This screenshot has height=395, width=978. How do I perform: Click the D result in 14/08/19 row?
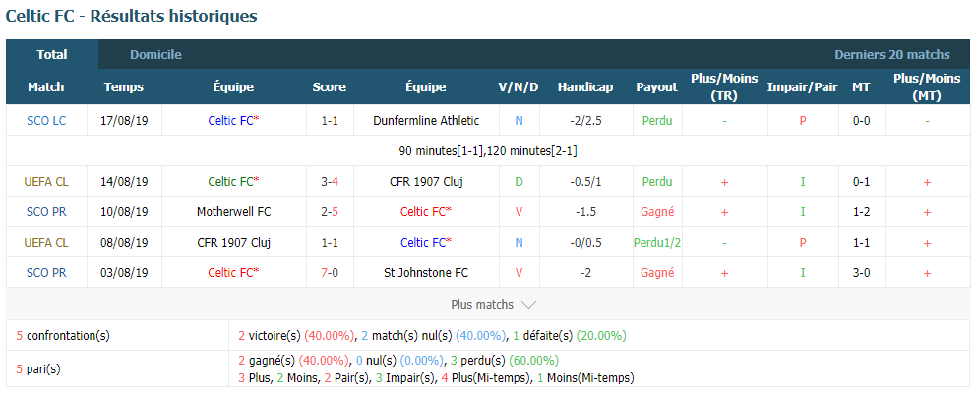(519, 182)
